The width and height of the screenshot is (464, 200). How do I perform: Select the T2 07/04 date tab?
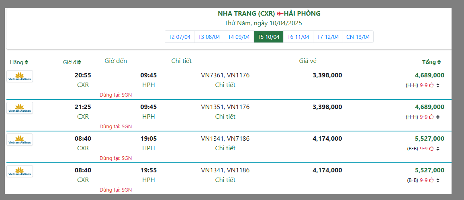tap(180, 37)
